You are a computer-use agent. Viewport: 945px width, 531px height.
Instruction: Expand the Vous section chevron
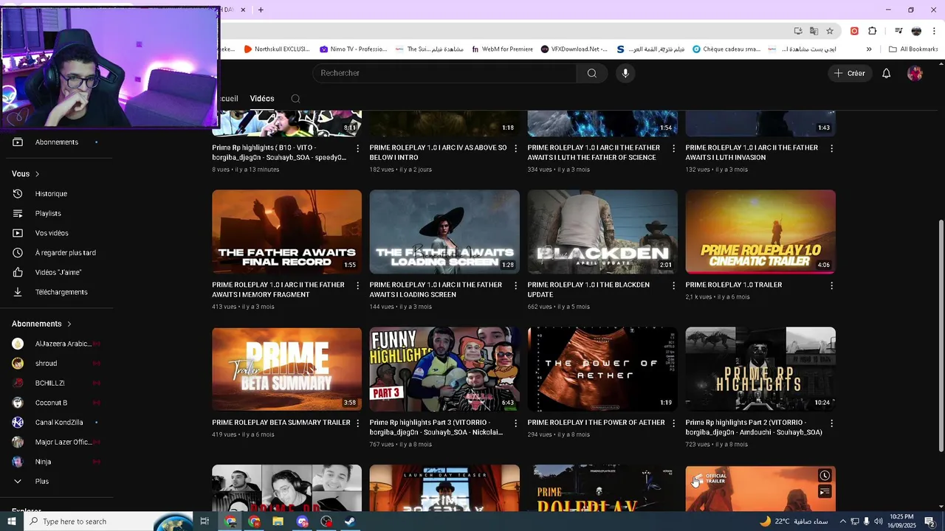[37, 174]
